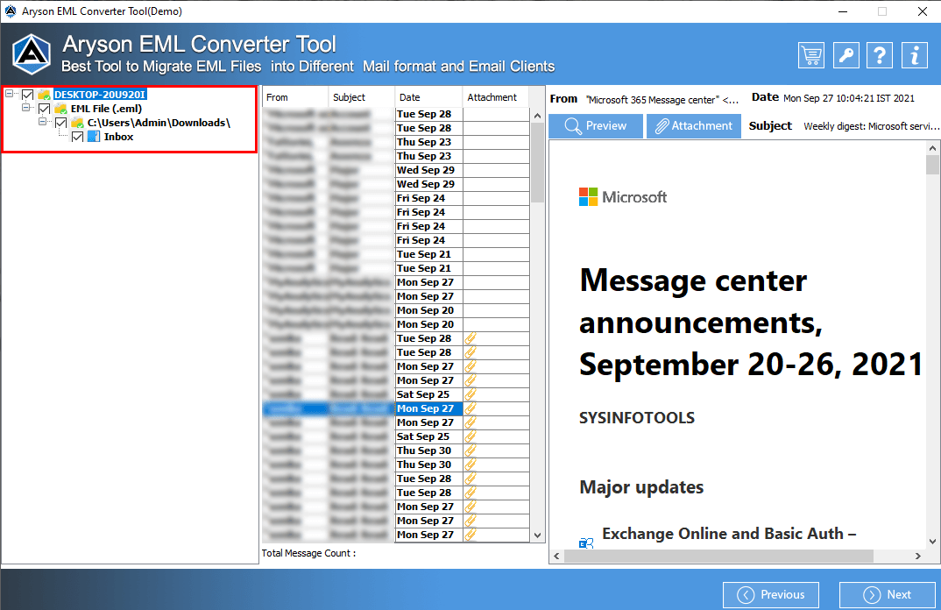
Task: Select the DESKTOP-20U920I tree item
Action: coord(100,95)
